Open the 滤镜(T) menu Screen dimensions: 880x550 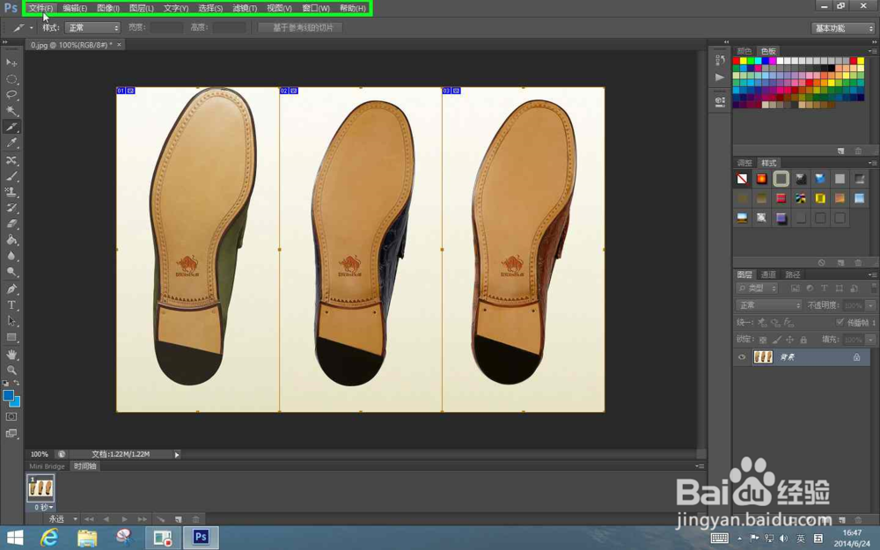coord(245,9)
